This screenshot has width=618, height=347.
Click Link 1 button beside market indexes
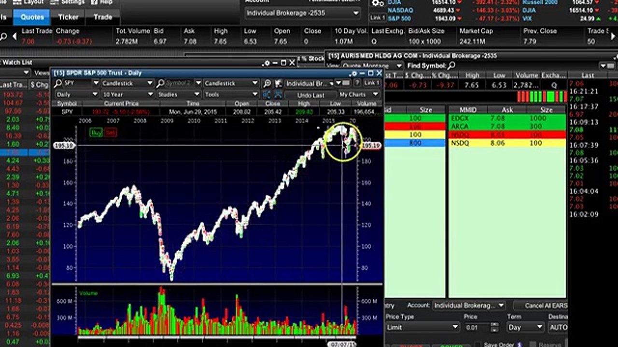[x=378, y=17]
